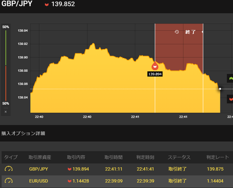The height and width of the screenshot is (188, 233).
Task: Click the red portion of the sentiment bar
Action: pyautogui.click(x=6, y=83)
